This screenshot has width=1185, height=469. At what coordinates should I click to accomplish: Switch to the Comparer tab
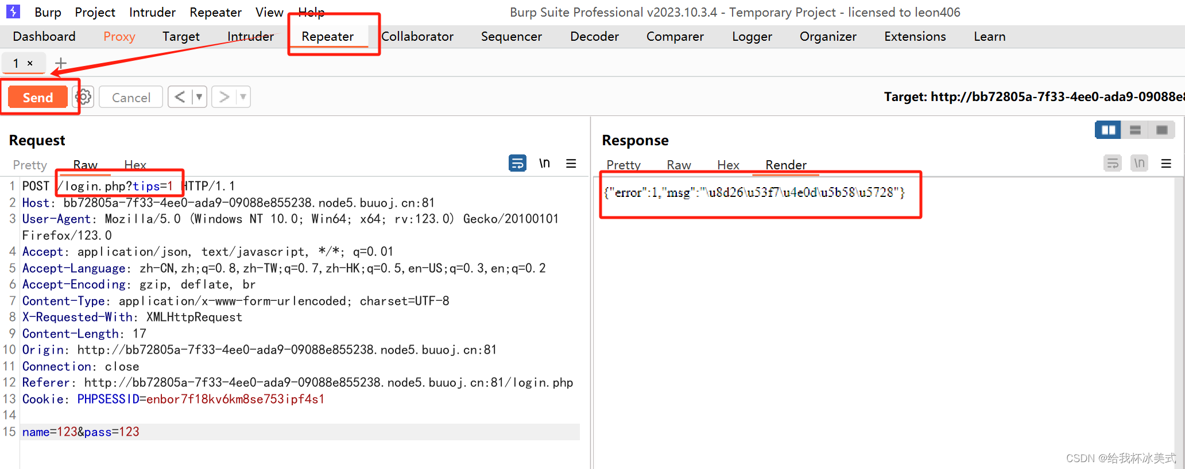click(675, 37)
